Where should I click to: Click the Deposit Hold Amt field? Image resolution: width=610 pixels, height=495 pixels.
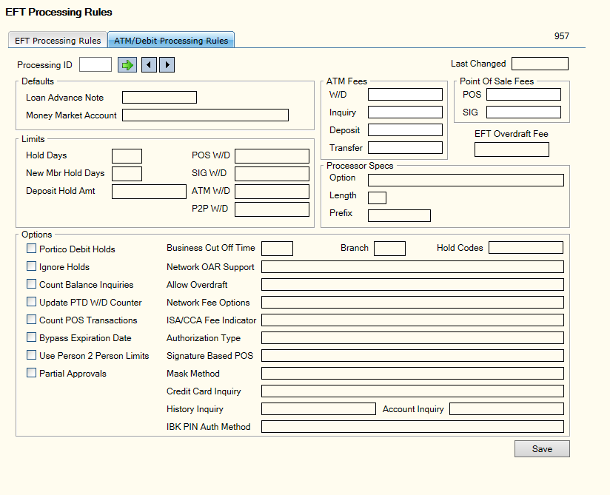(149, 192)
